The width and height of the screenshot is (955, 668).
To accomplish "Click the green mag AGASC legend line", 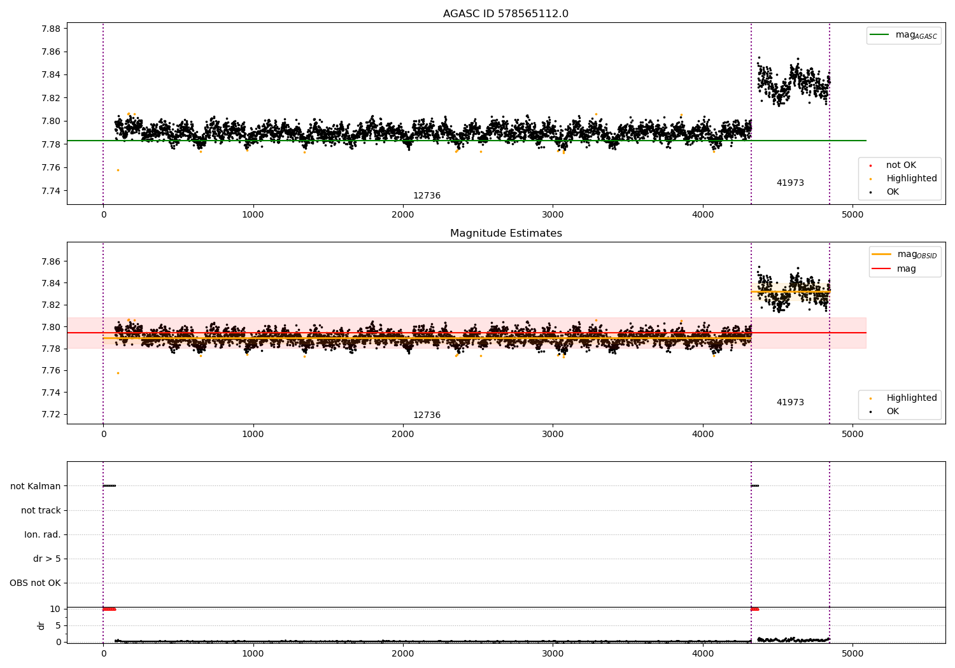I will (880, 35).
